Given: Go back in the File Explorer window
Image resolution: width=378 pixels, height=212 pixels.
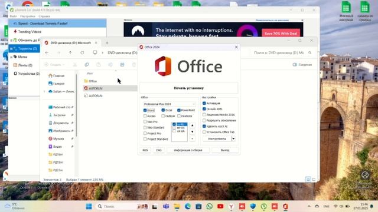Looking at the screenshot, I should pyautogui.click(x=47, y=52).
